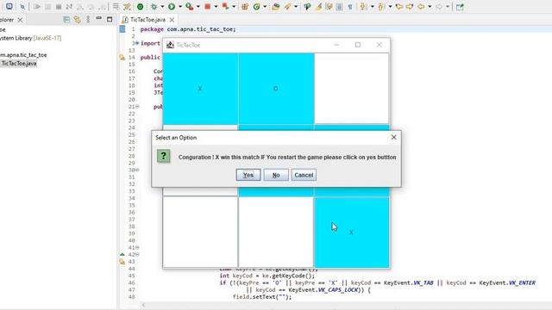The height and width of the screenshot is (310, 552).
Task: Click the Run Last Tool icon
Action: tap(189, 7)
